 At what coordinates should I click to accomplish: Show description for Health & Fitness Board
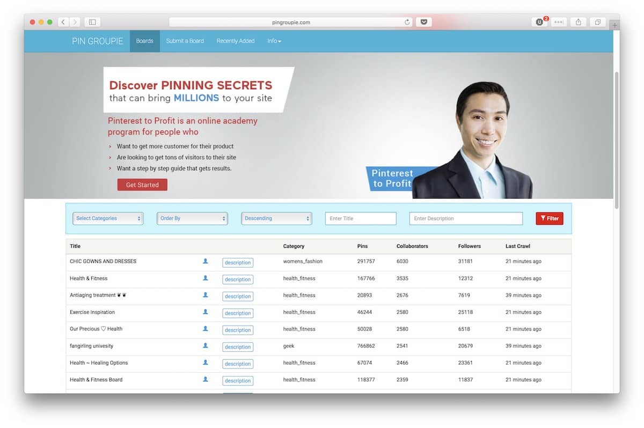click(238, 381)
